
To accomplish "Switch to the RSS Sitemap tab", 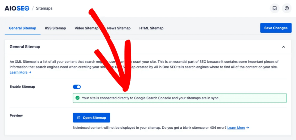I will click(x=55, y=28).
